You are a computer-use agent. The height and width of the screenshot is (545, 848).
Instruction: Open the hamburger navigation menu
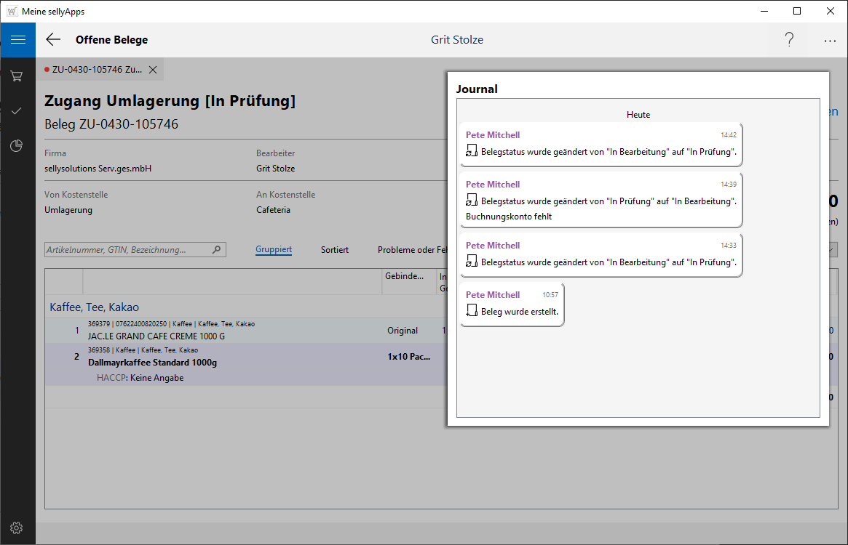coord(17,40)
